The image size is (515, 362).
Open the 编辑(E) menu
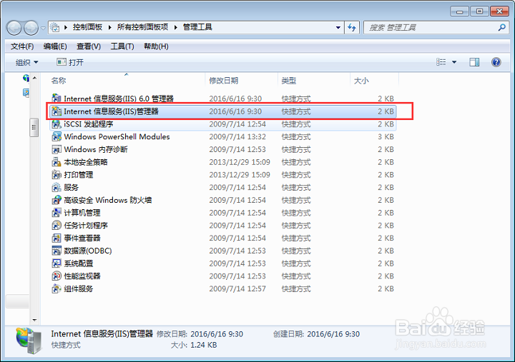55,46
